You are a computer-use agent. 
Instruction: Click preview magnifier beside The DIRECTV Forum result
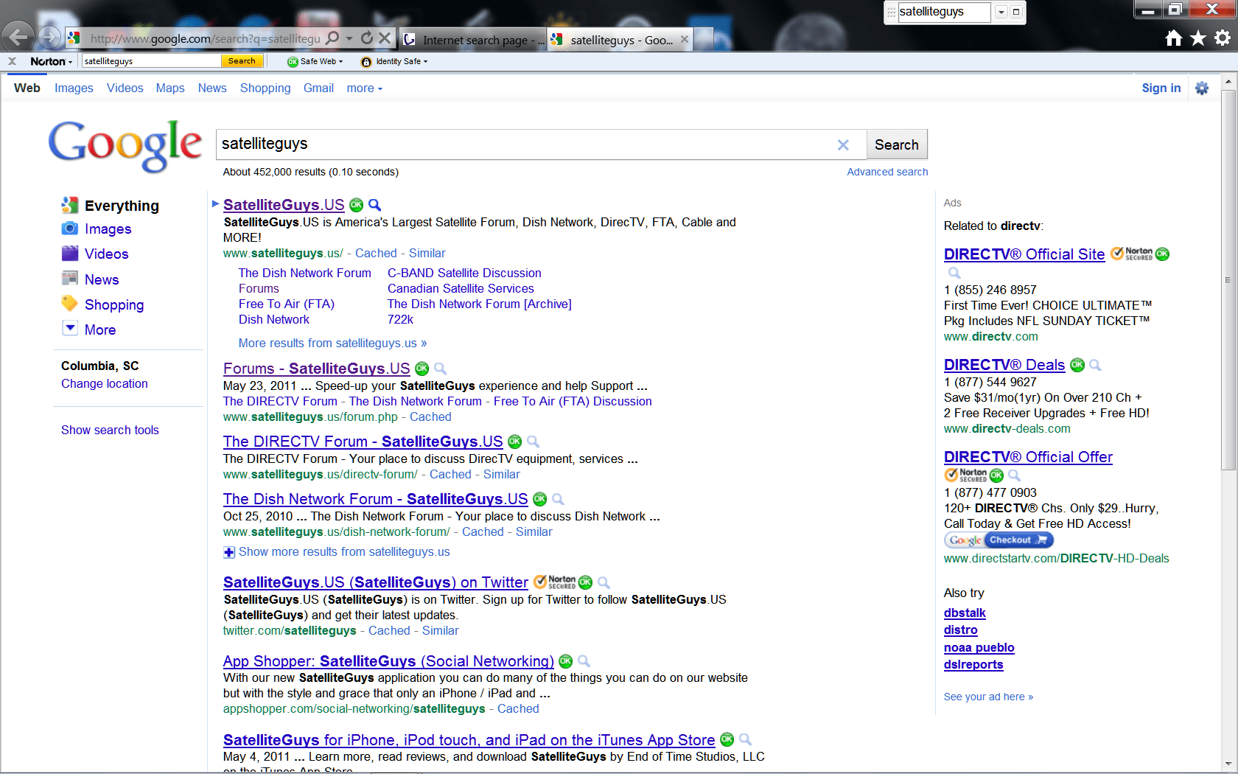[x=533, y=442]
